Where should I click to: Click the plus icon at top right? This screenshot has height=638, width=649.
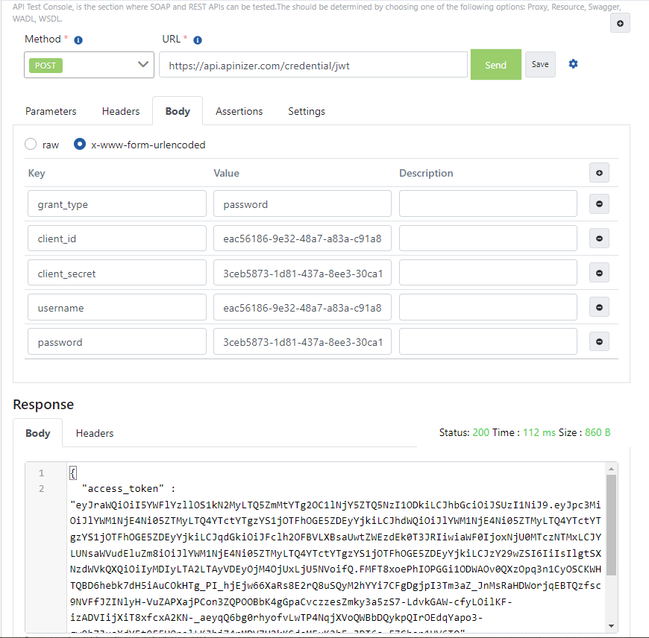pyautogui.click(x=620, y=22)
